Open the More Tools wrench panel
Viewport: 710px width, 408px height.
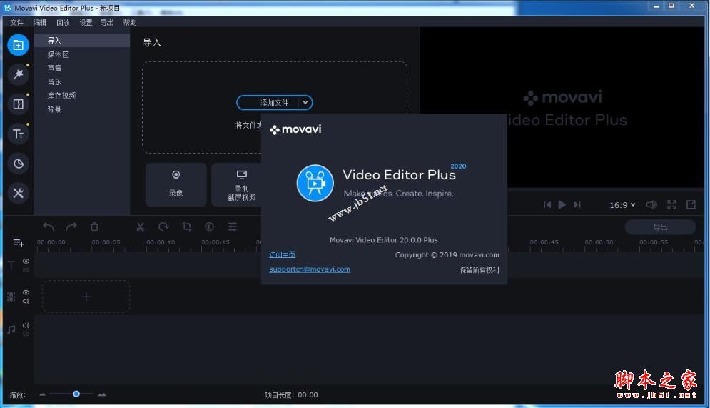pyautogui.click(x=18, y=193)
